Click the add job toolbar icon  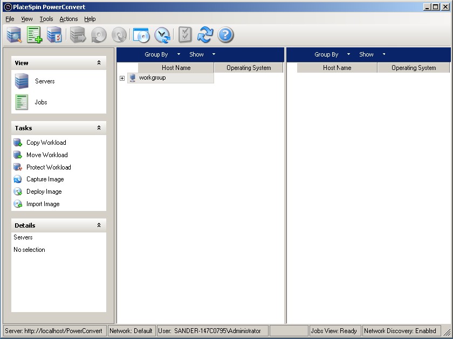(35, 35)
